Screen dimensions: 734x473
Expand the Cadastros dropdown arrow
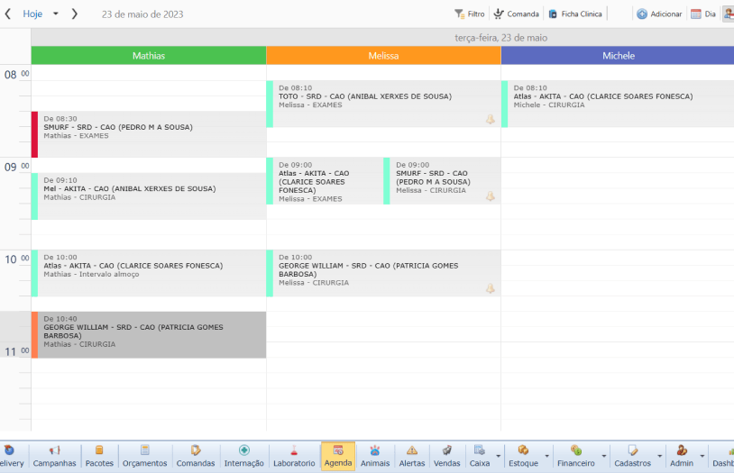tap(659, 456)
